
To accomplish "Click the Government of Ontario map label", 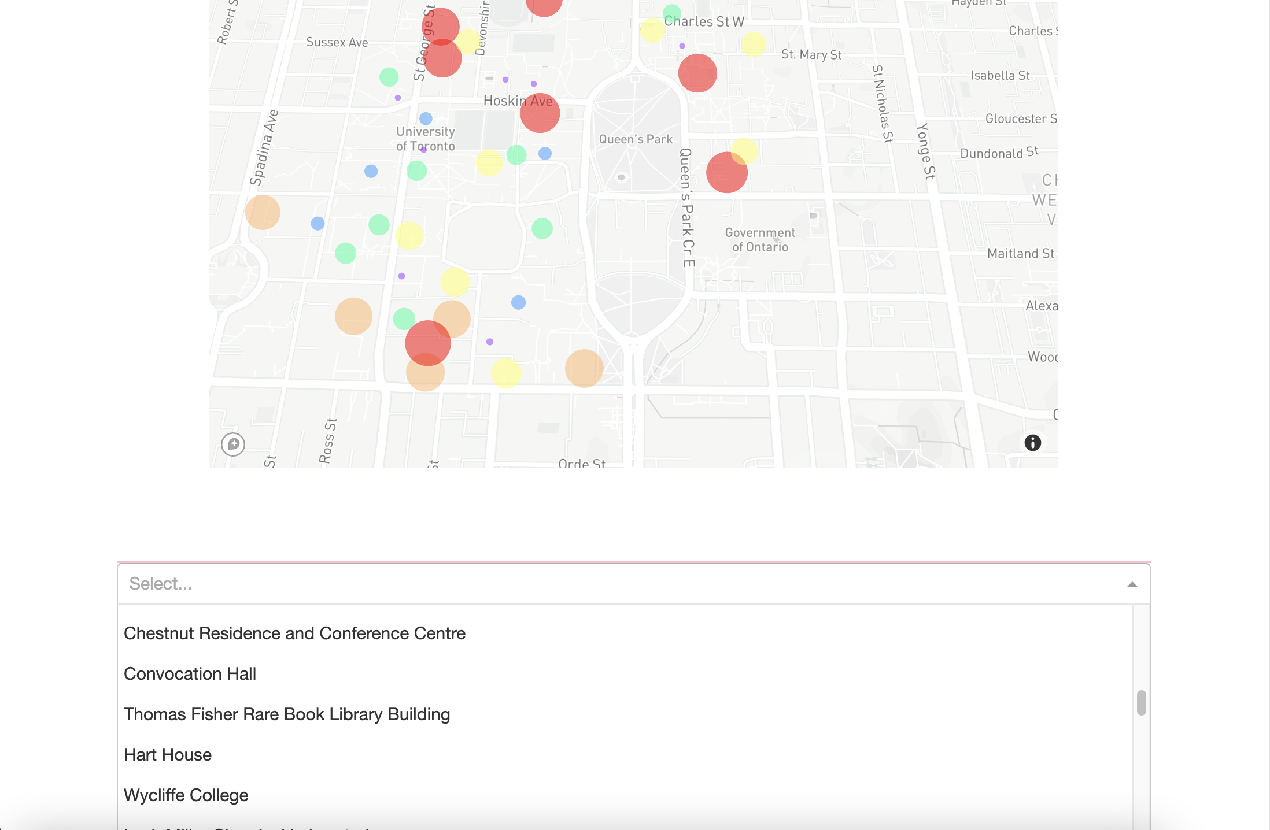I will 760,240.
